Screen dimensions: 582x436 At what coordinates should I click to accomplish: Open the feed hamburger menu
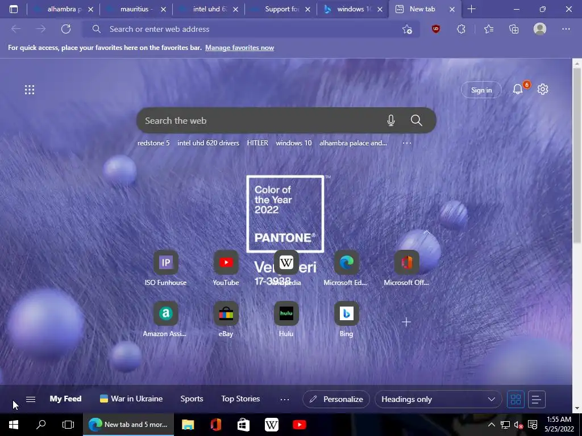31,399
